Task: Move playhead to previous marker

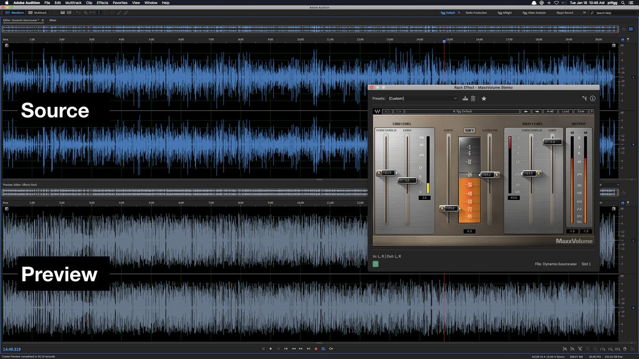Action: click(x=286, y=348)
